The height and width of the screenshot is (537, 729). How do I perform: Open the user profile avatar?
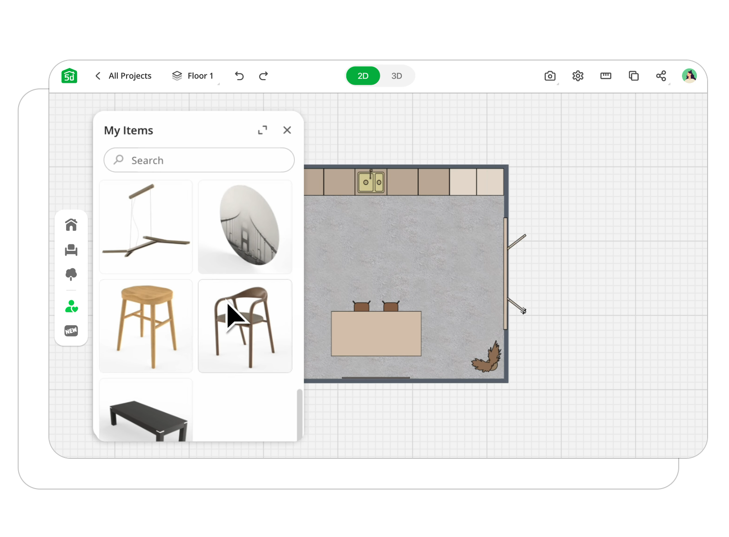coord(689,76)
